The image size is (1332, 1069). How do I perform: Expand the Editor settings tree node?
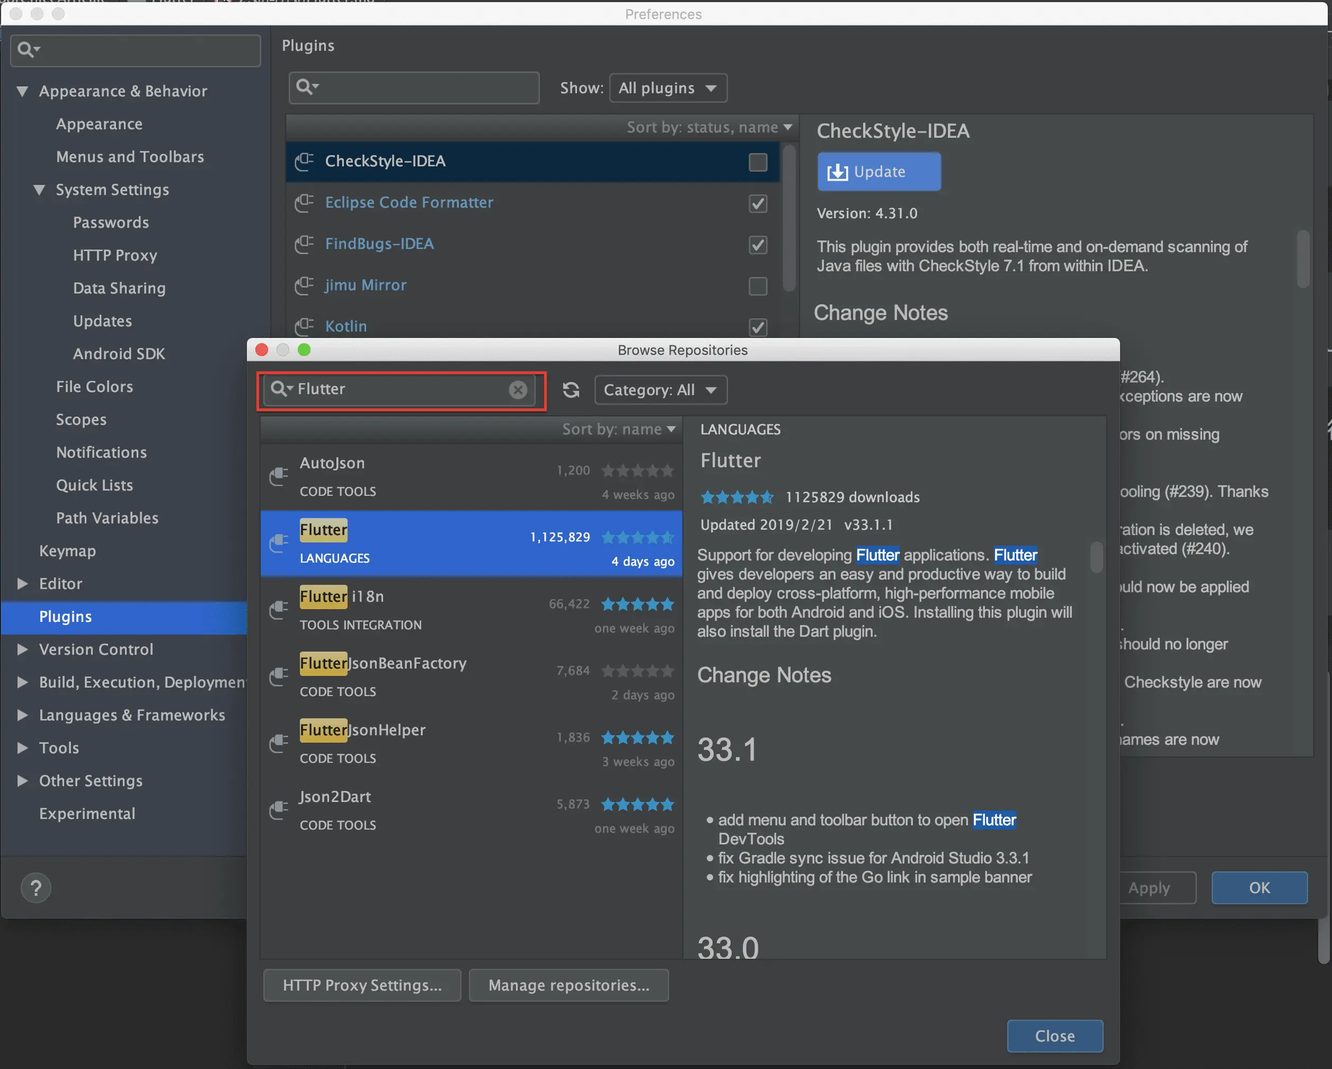point(22,584)
